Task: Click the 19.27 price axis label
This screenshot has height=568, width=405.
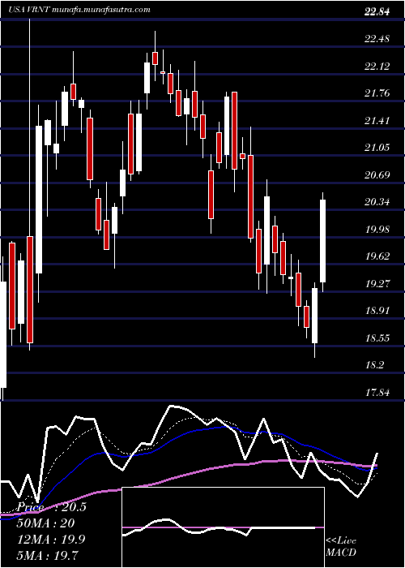Action: [377, 283]
